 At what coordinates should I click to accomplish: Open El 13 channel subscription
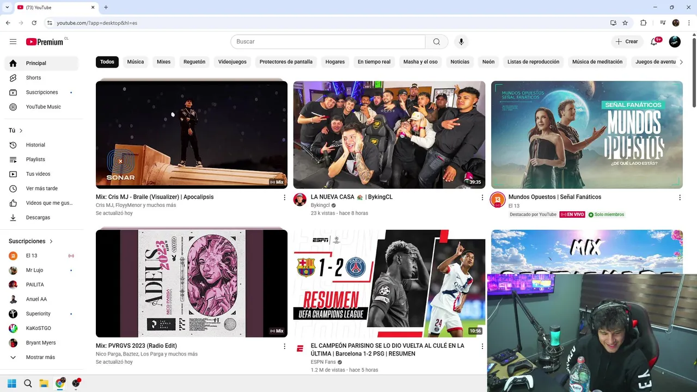click(x=41, y=256)
